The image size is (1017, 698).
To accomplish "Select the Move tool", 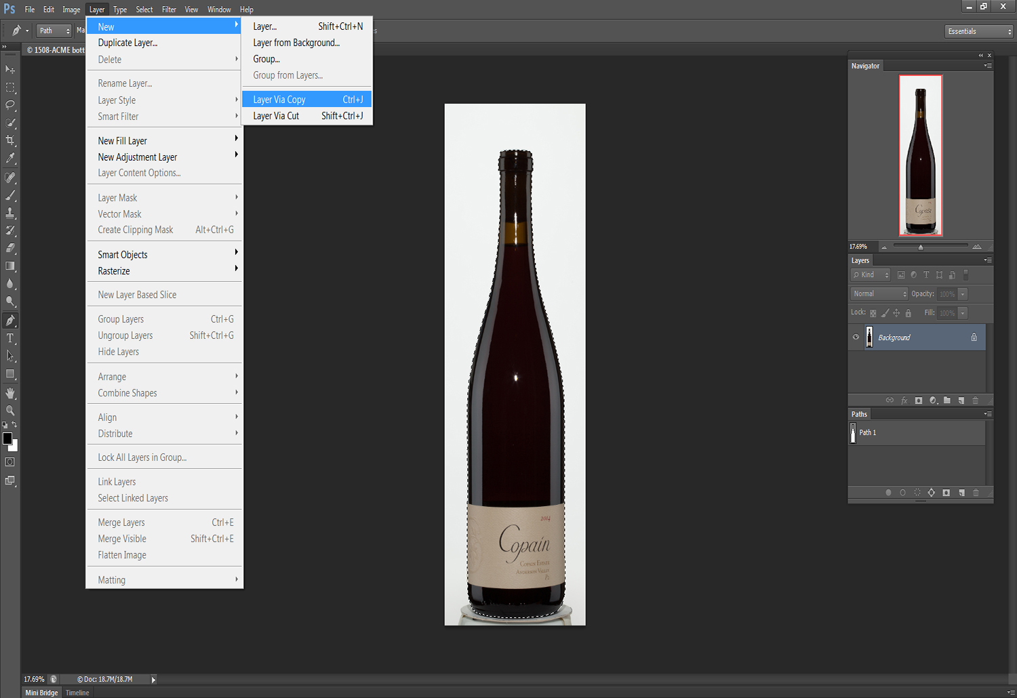I will (x=10, y=69).
